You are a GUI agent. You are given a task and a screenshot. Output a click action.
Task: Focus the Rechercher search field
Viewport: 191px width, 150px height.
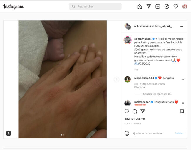(x=95, y=6)
